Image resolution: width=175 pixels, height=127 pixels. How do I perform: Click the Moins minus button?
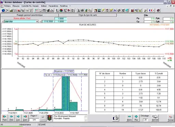[x=129, y=118]
